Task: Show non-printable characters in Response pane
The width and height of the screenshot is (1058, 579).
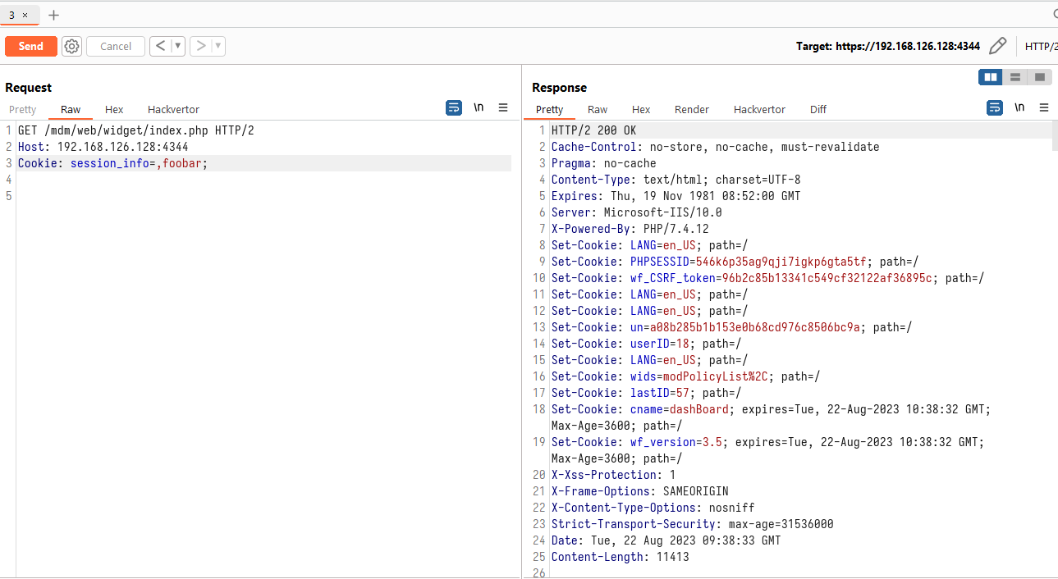Action: [x=1019, y=107]
